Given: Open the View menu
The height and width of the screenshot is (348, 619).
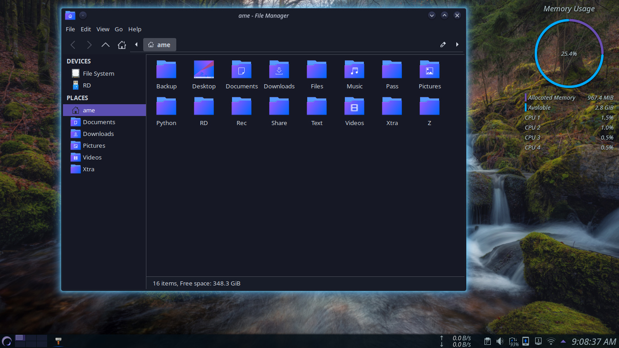Looking at the screenshot, I should point(103,29).
